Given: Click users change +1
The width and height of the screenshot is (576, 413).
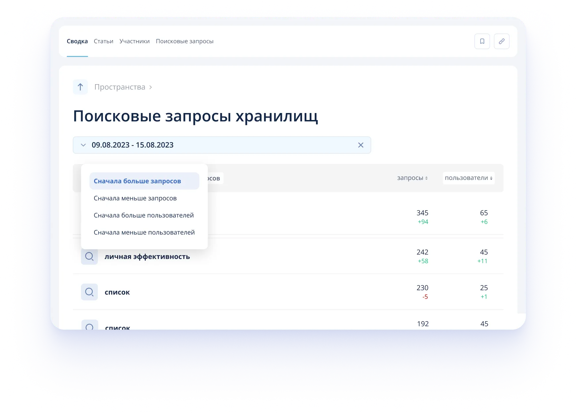Looking at the screenshot, I should (484, 297).
